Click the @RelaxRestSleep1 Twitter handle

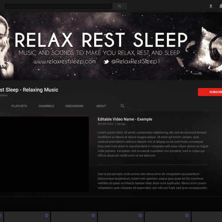tap(135, 61)
